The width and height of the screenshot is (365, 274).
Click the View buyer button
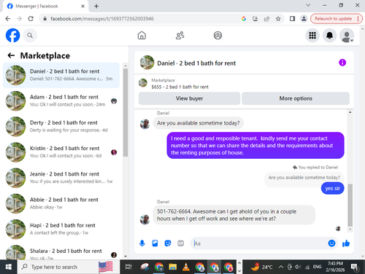(189, 98)
